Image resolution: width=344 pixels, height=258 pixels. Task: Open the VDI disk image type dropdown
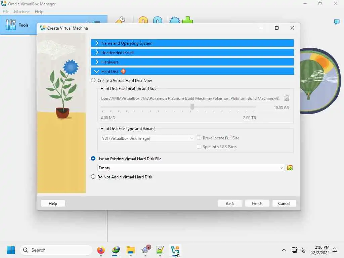(x=147, y=138)
